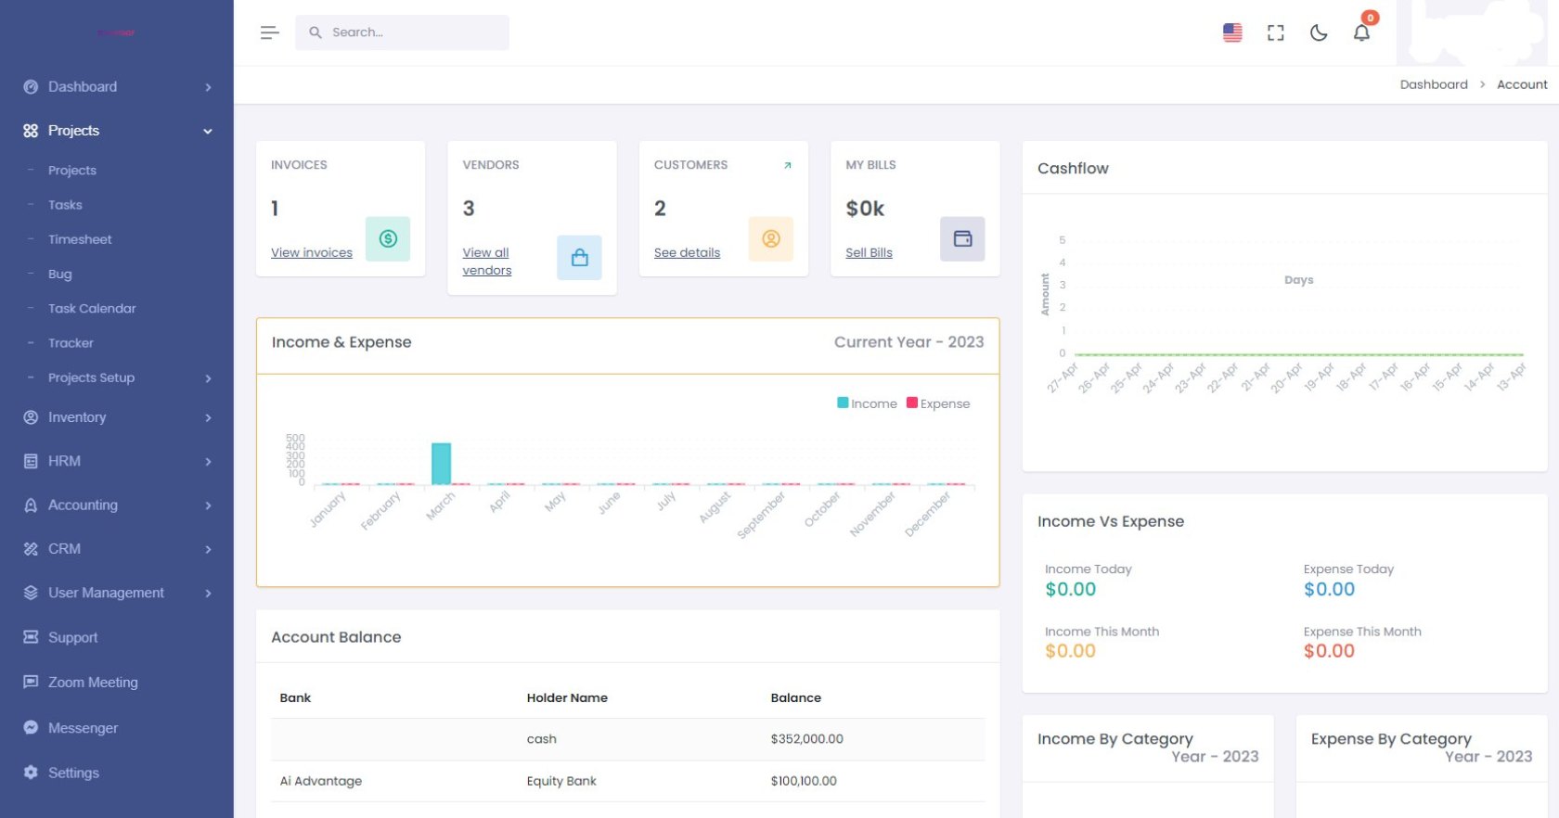Viewport: 1559px width, 818px height.
Task: Toggle Expense series in chart legend
Action: (938, 403)
